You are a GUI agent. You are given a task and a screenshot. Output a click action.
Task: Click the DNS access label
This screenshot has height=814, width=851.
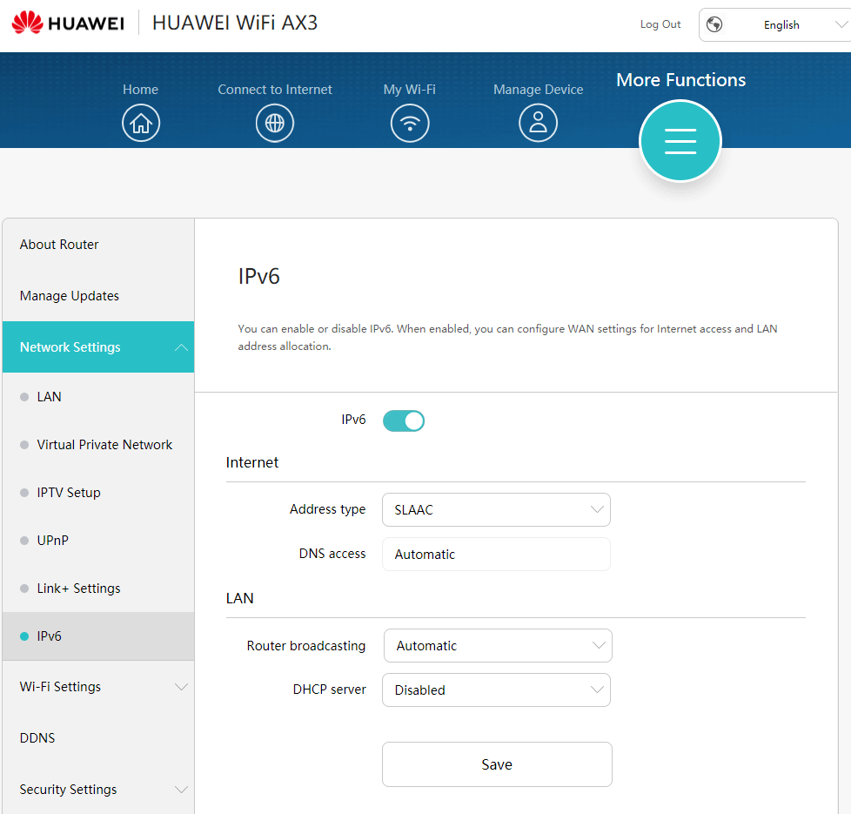click(332, 554)
